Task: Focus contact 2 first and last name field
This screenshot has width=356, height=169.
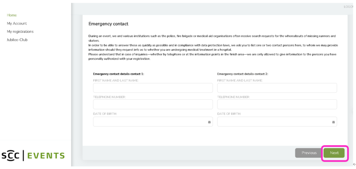Action: click(277, 88)
